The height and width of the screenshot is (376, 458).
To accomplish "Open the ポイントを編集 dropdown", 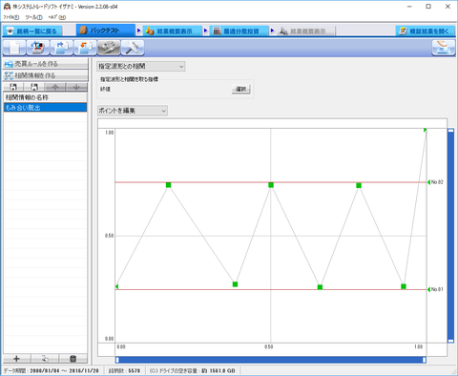I will (x=133, y=111).
